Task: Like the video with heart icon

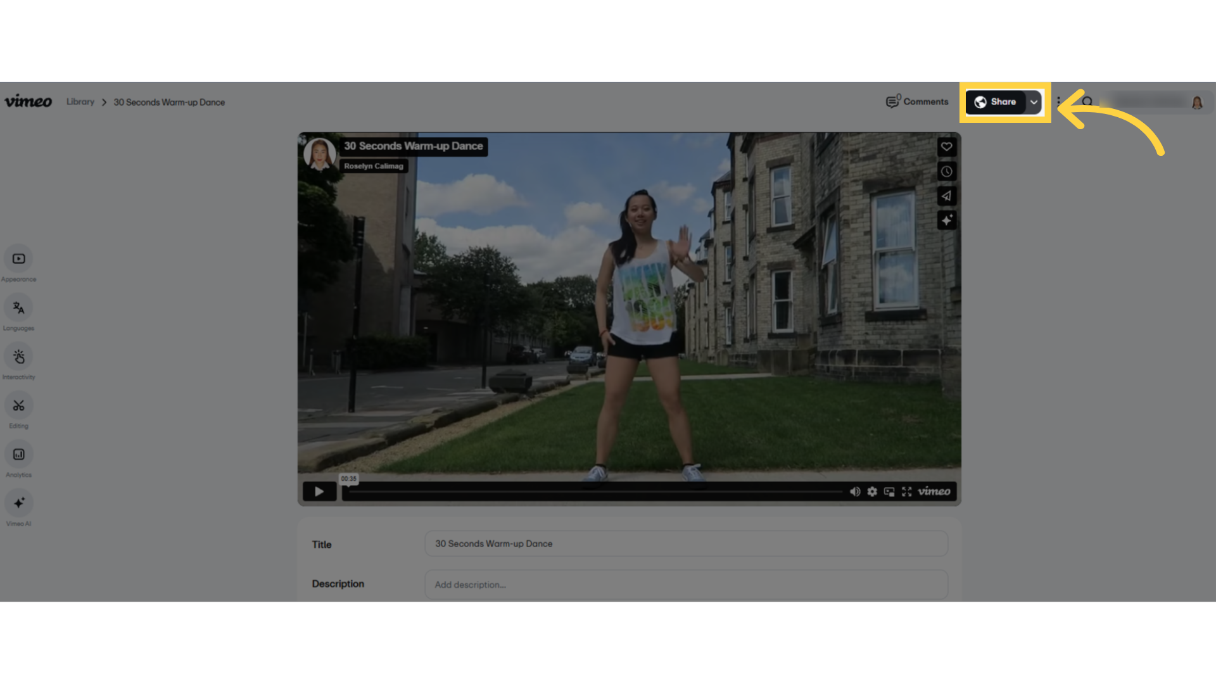Action: [946, 147]
